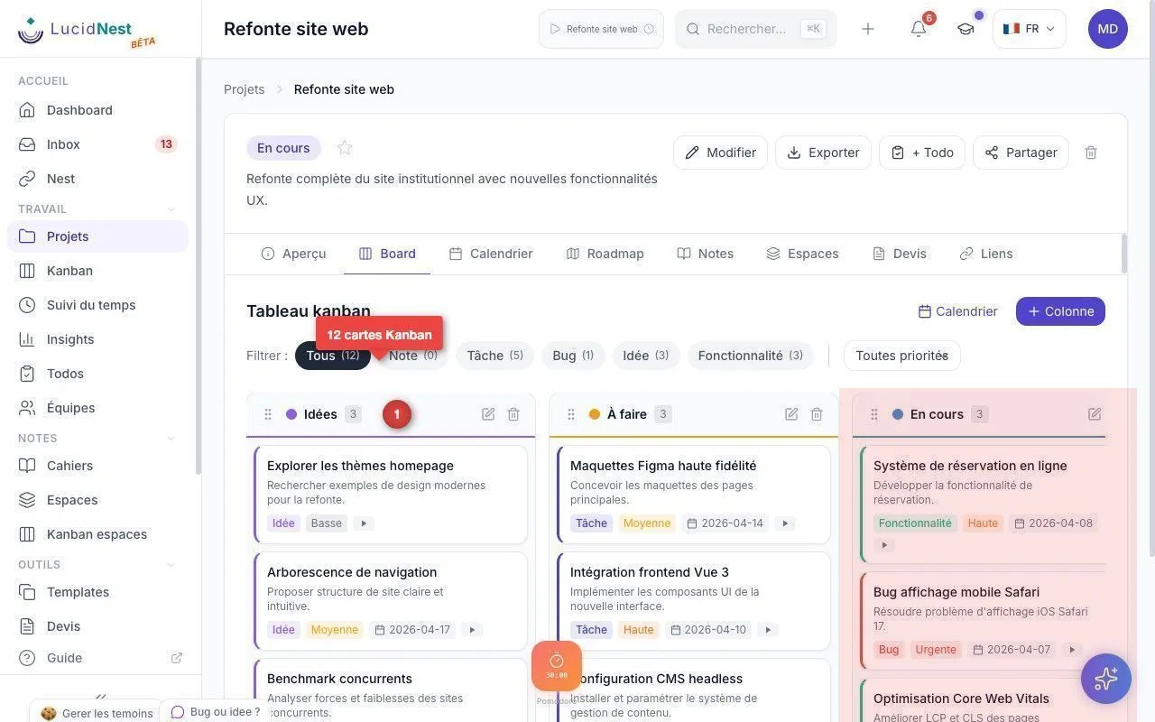Start timer on Maquettes Figma haute fidélité card

(x=785, y=523)
